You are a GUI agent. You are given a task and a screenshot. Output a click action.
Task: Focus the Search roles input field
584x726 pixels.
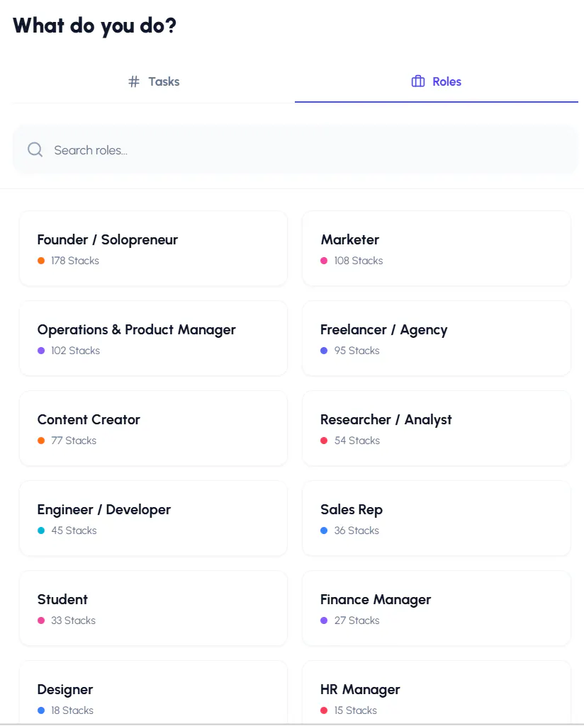tap(295, 150)
